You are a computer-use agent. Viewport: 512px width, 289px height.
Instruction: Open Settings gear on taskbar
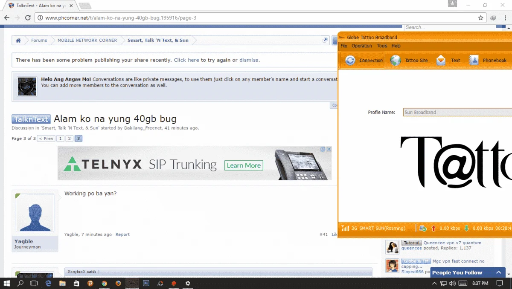187,283
